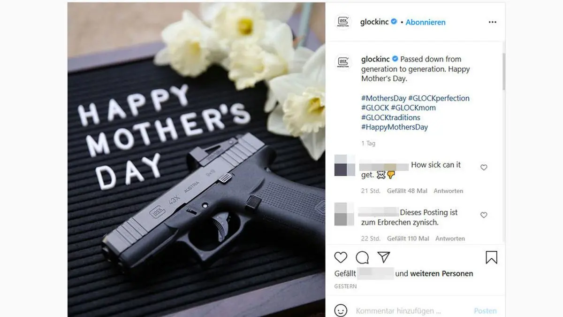Like the post with the heart icon
The height and width of the screenshot is (317, 563).
[341, 257]
